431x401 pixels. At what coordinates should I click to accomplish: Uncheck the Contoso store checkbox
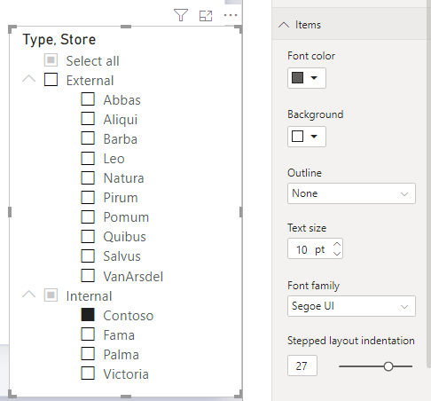click(88, 315)
